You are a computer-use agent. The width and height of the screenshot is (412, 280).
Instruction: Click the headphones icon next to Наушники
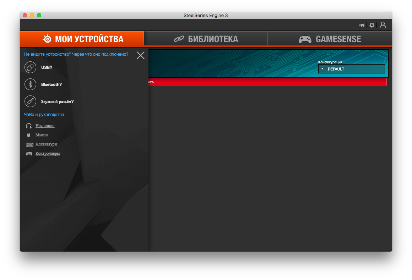point(29,126)
